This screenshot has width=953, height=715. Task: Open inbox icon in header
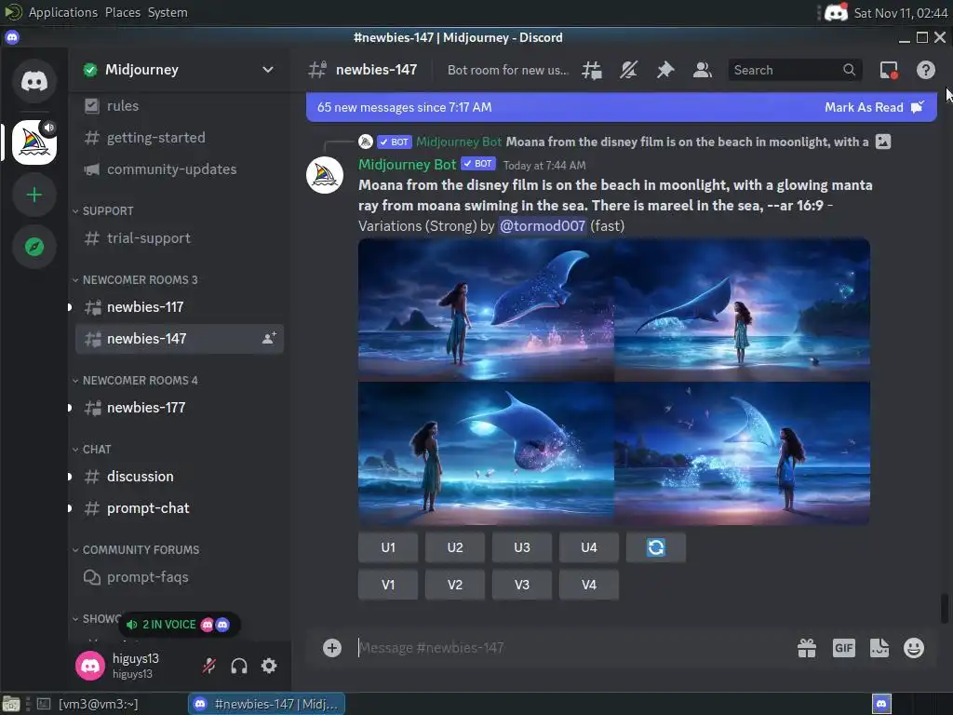pos(889,70)
